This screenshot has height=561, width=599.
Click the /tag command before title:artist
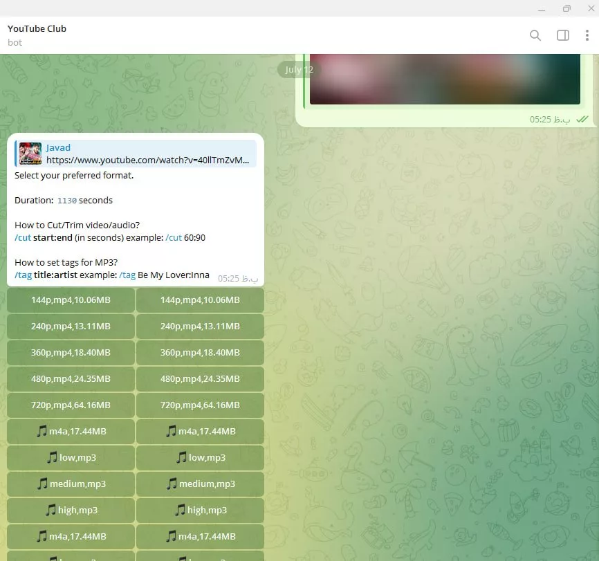pyautogui.click(x=23, y=275)
